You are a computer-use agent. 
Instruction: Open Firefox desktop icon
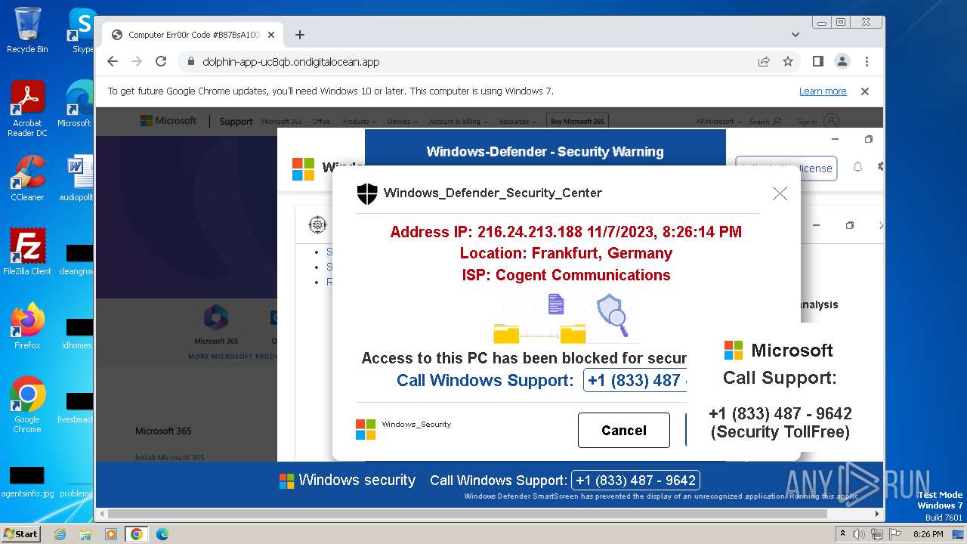[27, 326]
